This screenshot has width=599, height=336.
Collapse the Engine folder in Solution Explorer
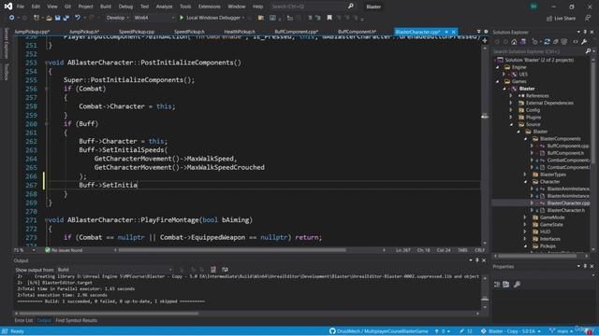click(497, 67)
